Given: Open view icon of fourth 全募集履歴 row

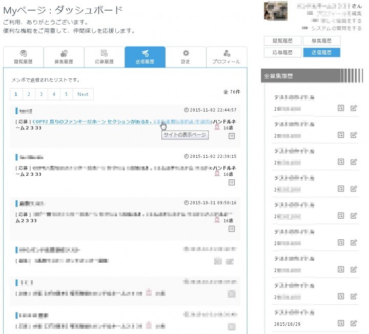Looking at the screenshot, I should (x=341, y=189).
